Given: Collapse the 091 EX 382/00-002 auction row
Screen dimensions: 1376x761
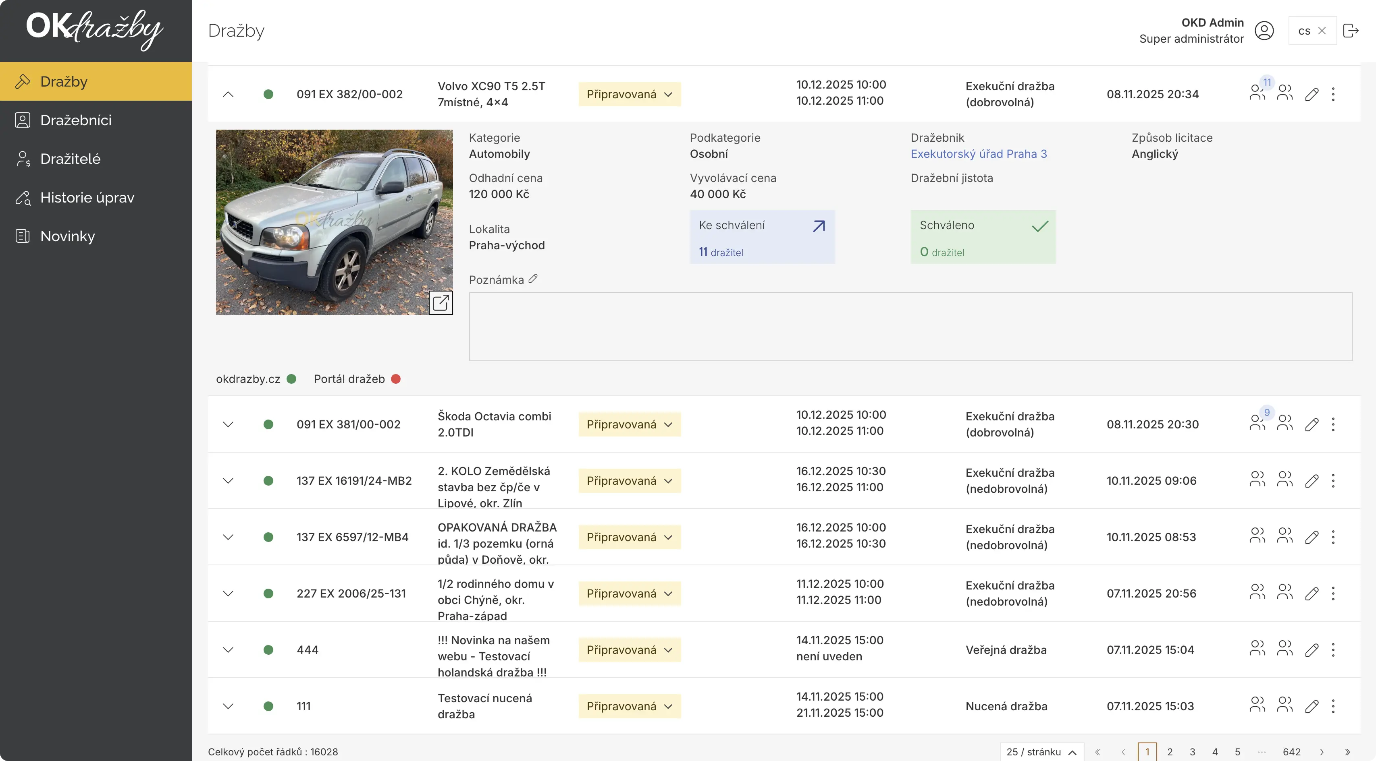Looking at the screenshot, I should tap(228, 95).
